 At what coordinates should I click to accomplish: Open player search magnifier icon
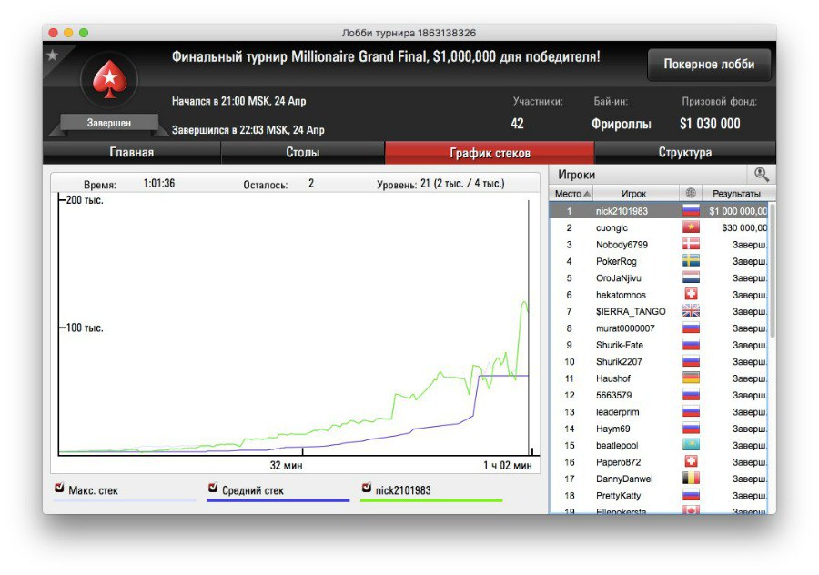pos(761,174)
